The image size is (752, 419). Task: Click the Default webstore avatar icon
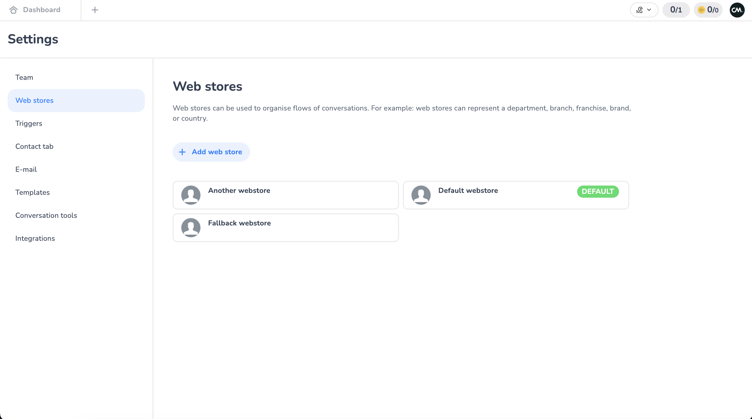click(421, 195)
